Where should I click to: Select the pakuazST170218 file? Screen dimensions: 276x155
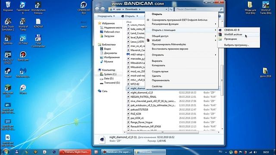tap(139, 109)
